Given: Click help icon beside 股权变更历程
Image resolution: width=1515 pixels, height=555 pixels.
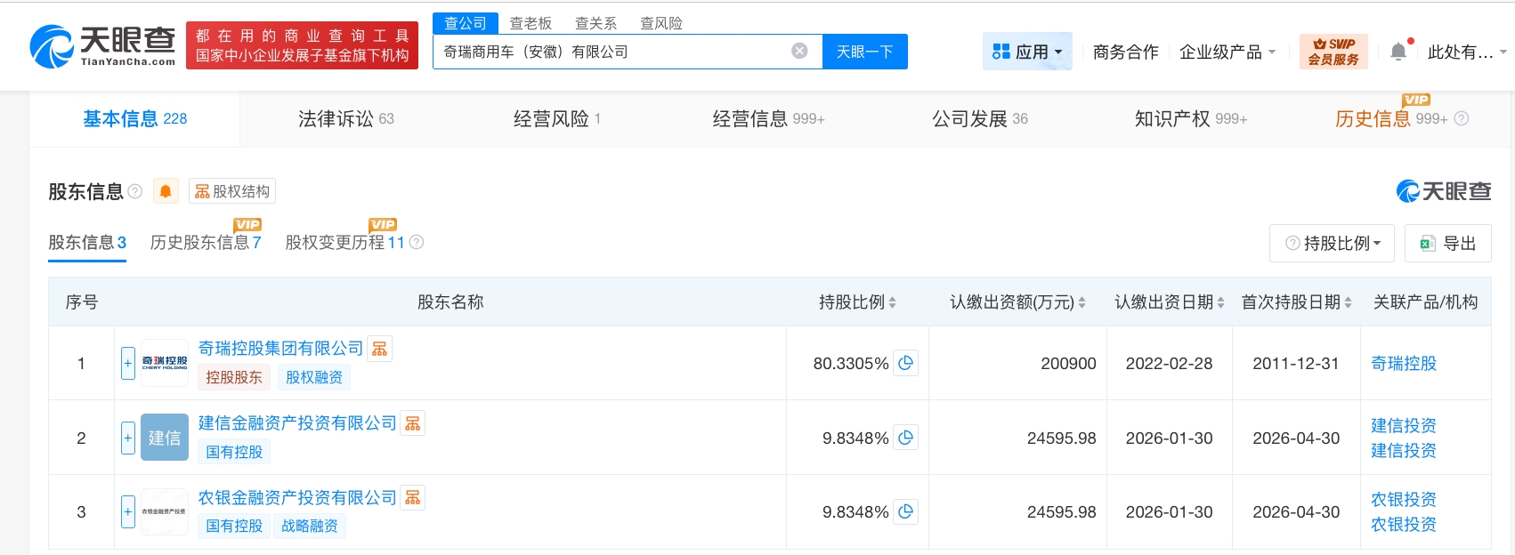Looking at the screenshot, I should click(x=416, y=242).
